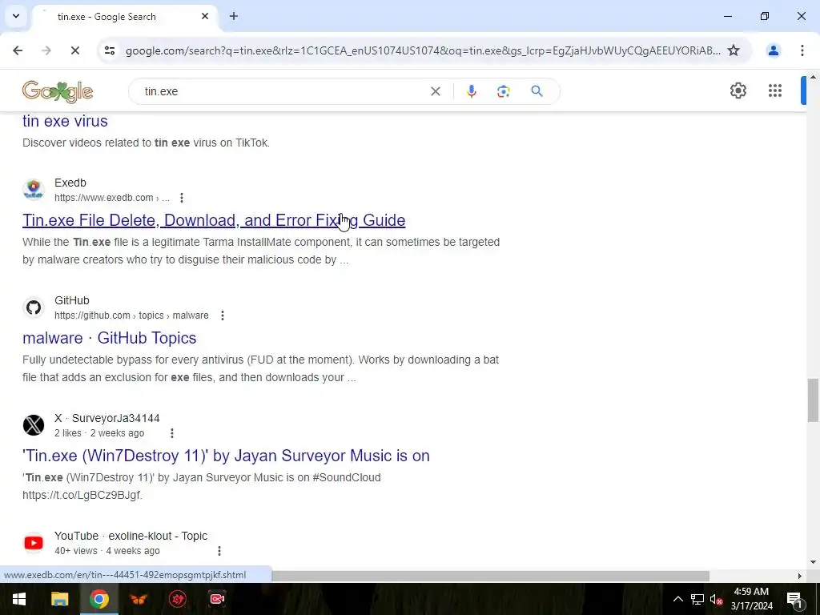This screenshot has height=615, width=820.
Task: Start voice search with microphone icon
Action: [x=471, y=91]
